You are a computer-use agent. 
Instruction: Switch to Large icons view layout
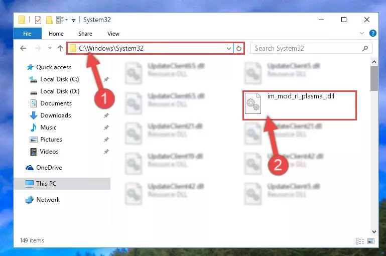(x=371, y=241)
